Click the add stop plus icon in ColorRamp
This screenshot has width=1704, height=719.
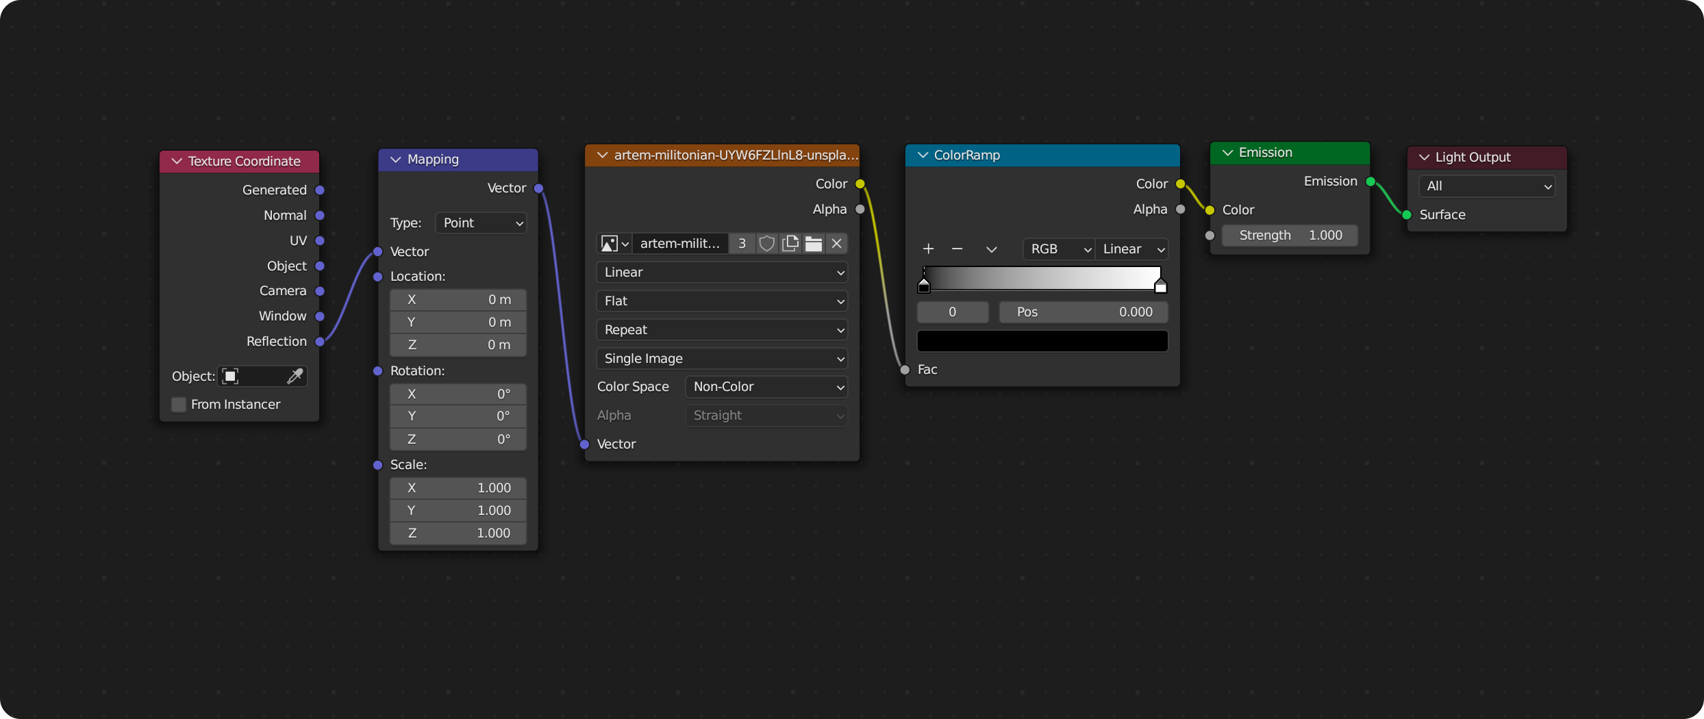(x=928, y=249)
